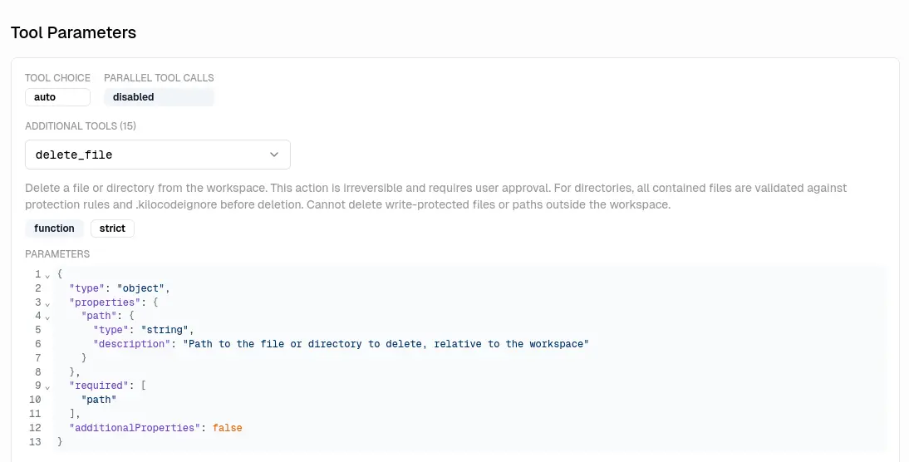The height and width of the screenshot is (462, 909).
Task: Click the auto tool choice badge
Action: [x=57, y=97]
